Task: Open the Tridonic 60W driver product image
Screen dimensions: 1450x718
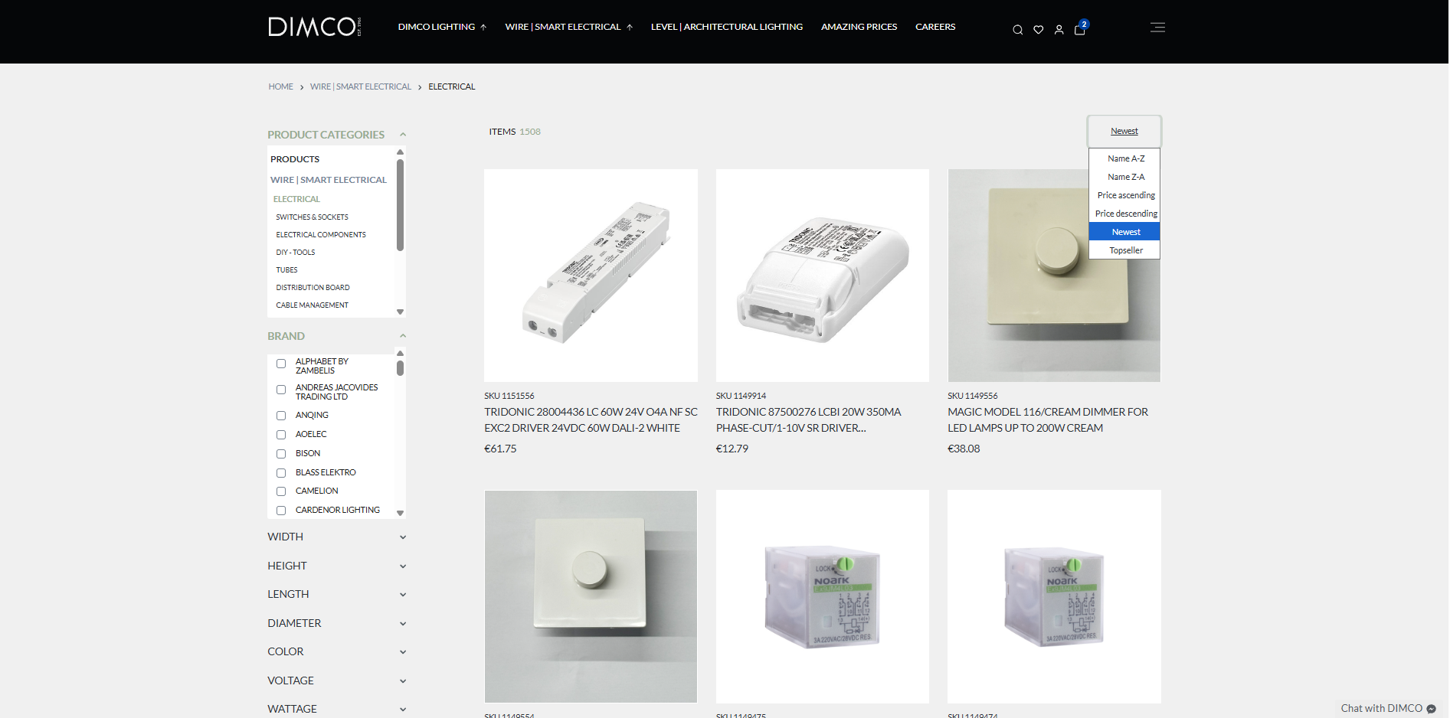Action: click(x=591, y=276)
